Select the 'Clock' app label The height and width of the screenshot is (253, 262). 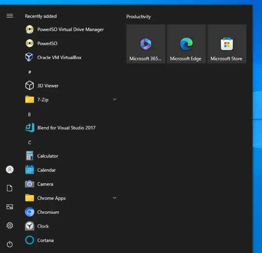43,226
